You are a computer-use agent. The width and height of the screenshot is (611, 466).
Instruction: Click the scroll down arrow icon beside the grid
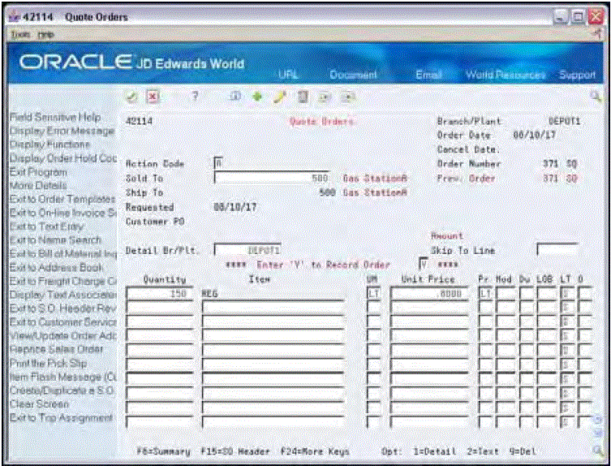pyautogui.click(x=596, y=434)
